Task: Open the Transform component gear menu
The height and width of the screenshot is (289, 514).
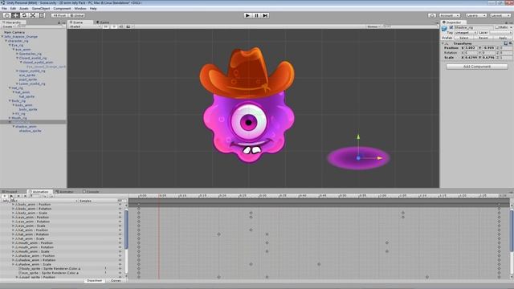Action: click(x=511, y=43)
